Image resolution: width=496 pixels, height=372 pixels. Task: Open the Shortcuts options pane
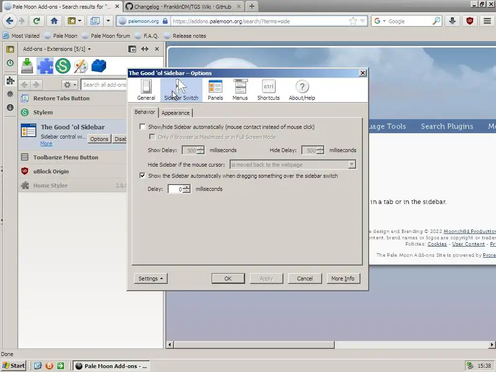268,90
